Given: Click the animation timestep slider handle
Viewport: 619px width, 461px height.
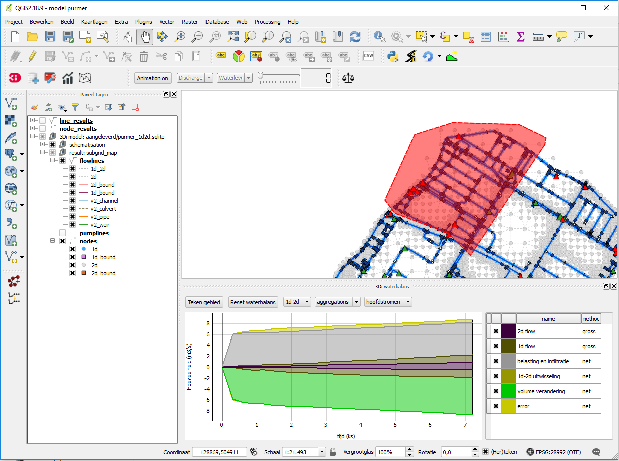Looking at the screenshot, I should point(260,75).
